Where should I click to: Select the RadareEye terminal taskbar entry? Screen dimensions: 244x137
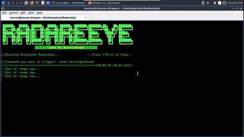click(69, 3)
